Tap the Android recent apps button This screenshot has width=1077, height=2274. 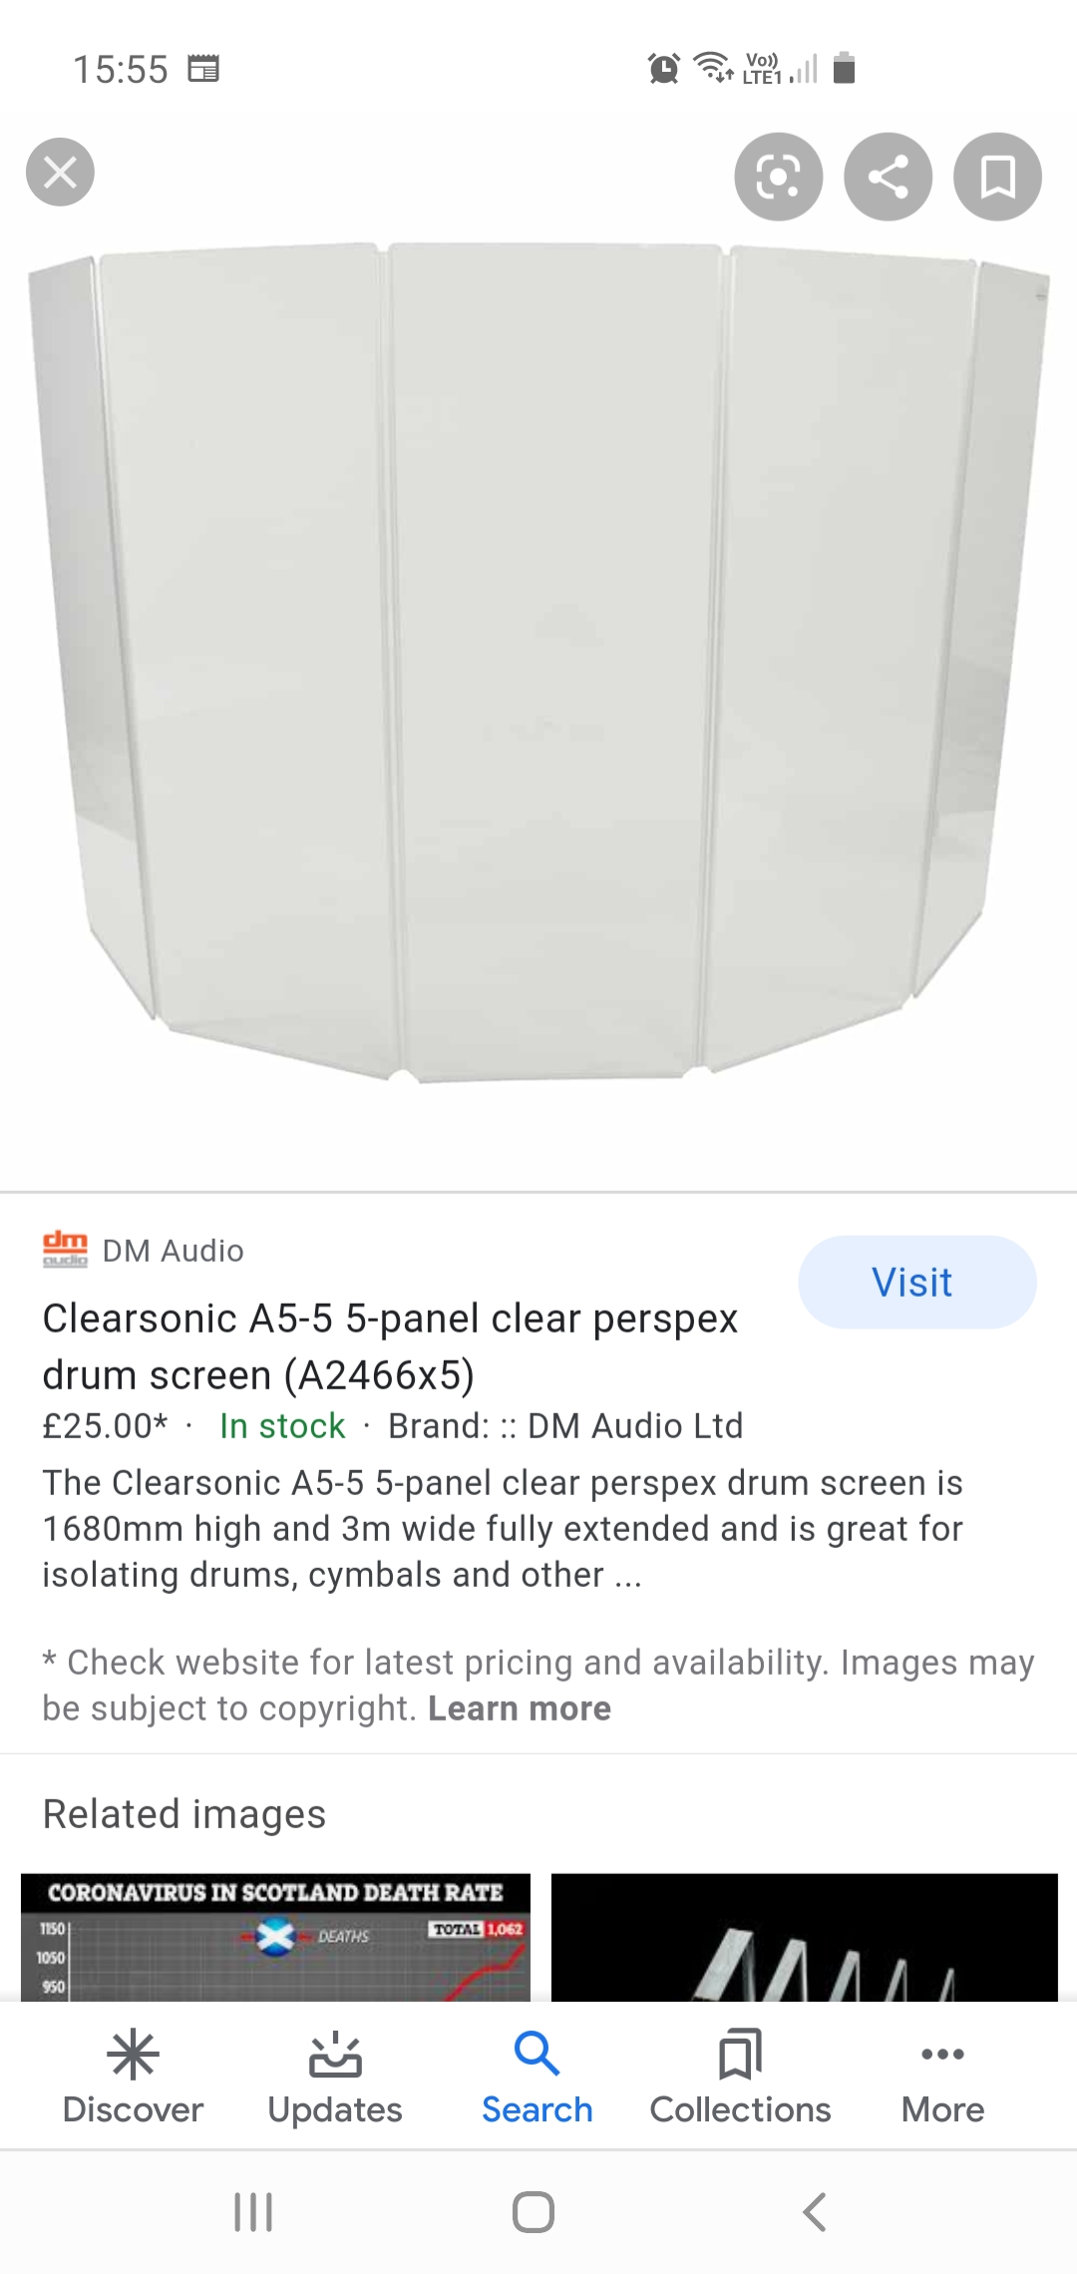[253, 2211]
